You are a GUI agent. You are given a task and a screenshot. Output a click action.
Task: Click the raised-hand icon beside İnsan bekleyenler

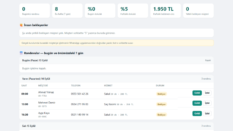coord(21,25)
